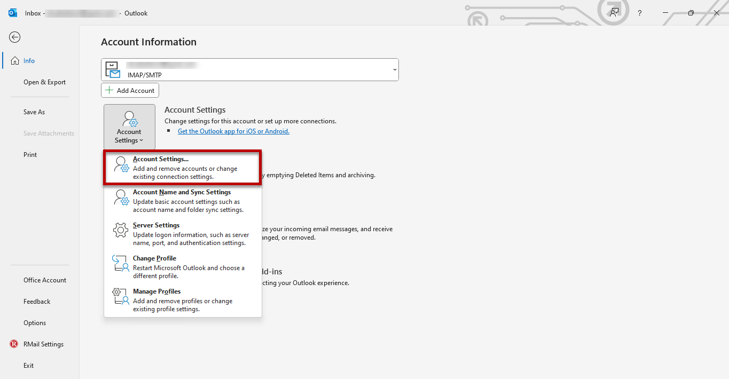Click the Server Settings gear icon
Viewport: 729px width, 379px height.
[x=120, y=230]
